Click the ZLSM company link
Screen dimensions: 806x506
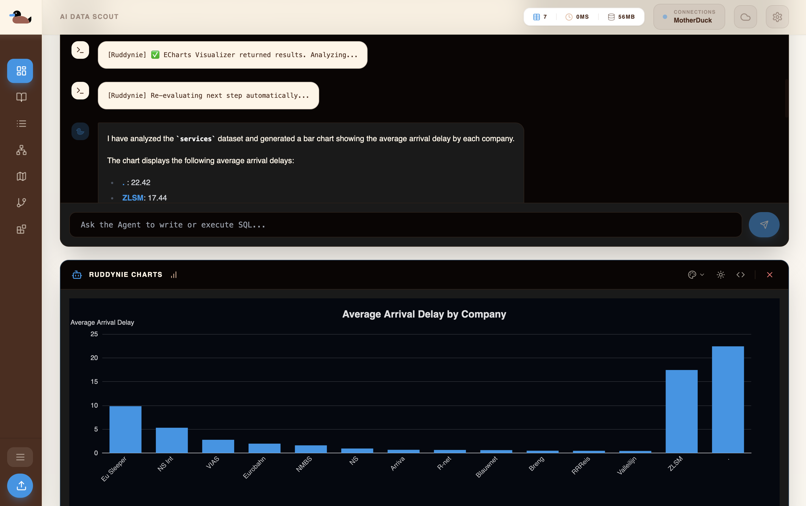click(133, 198)
